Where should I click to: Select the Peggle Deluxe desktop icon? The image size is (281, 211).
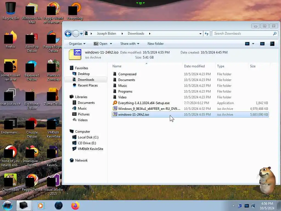click(x=32, y=182)
